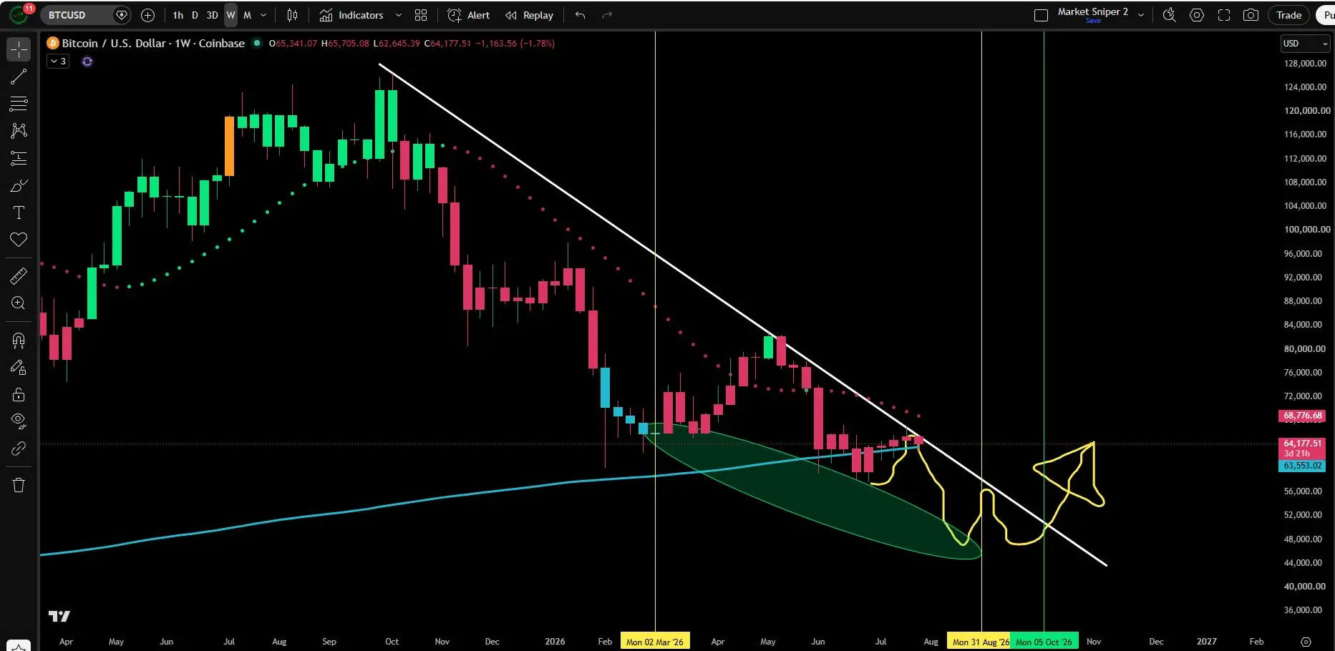Open the USD currency dropdown
The width and height of the screenshot is (1335, 651).
1305,44
